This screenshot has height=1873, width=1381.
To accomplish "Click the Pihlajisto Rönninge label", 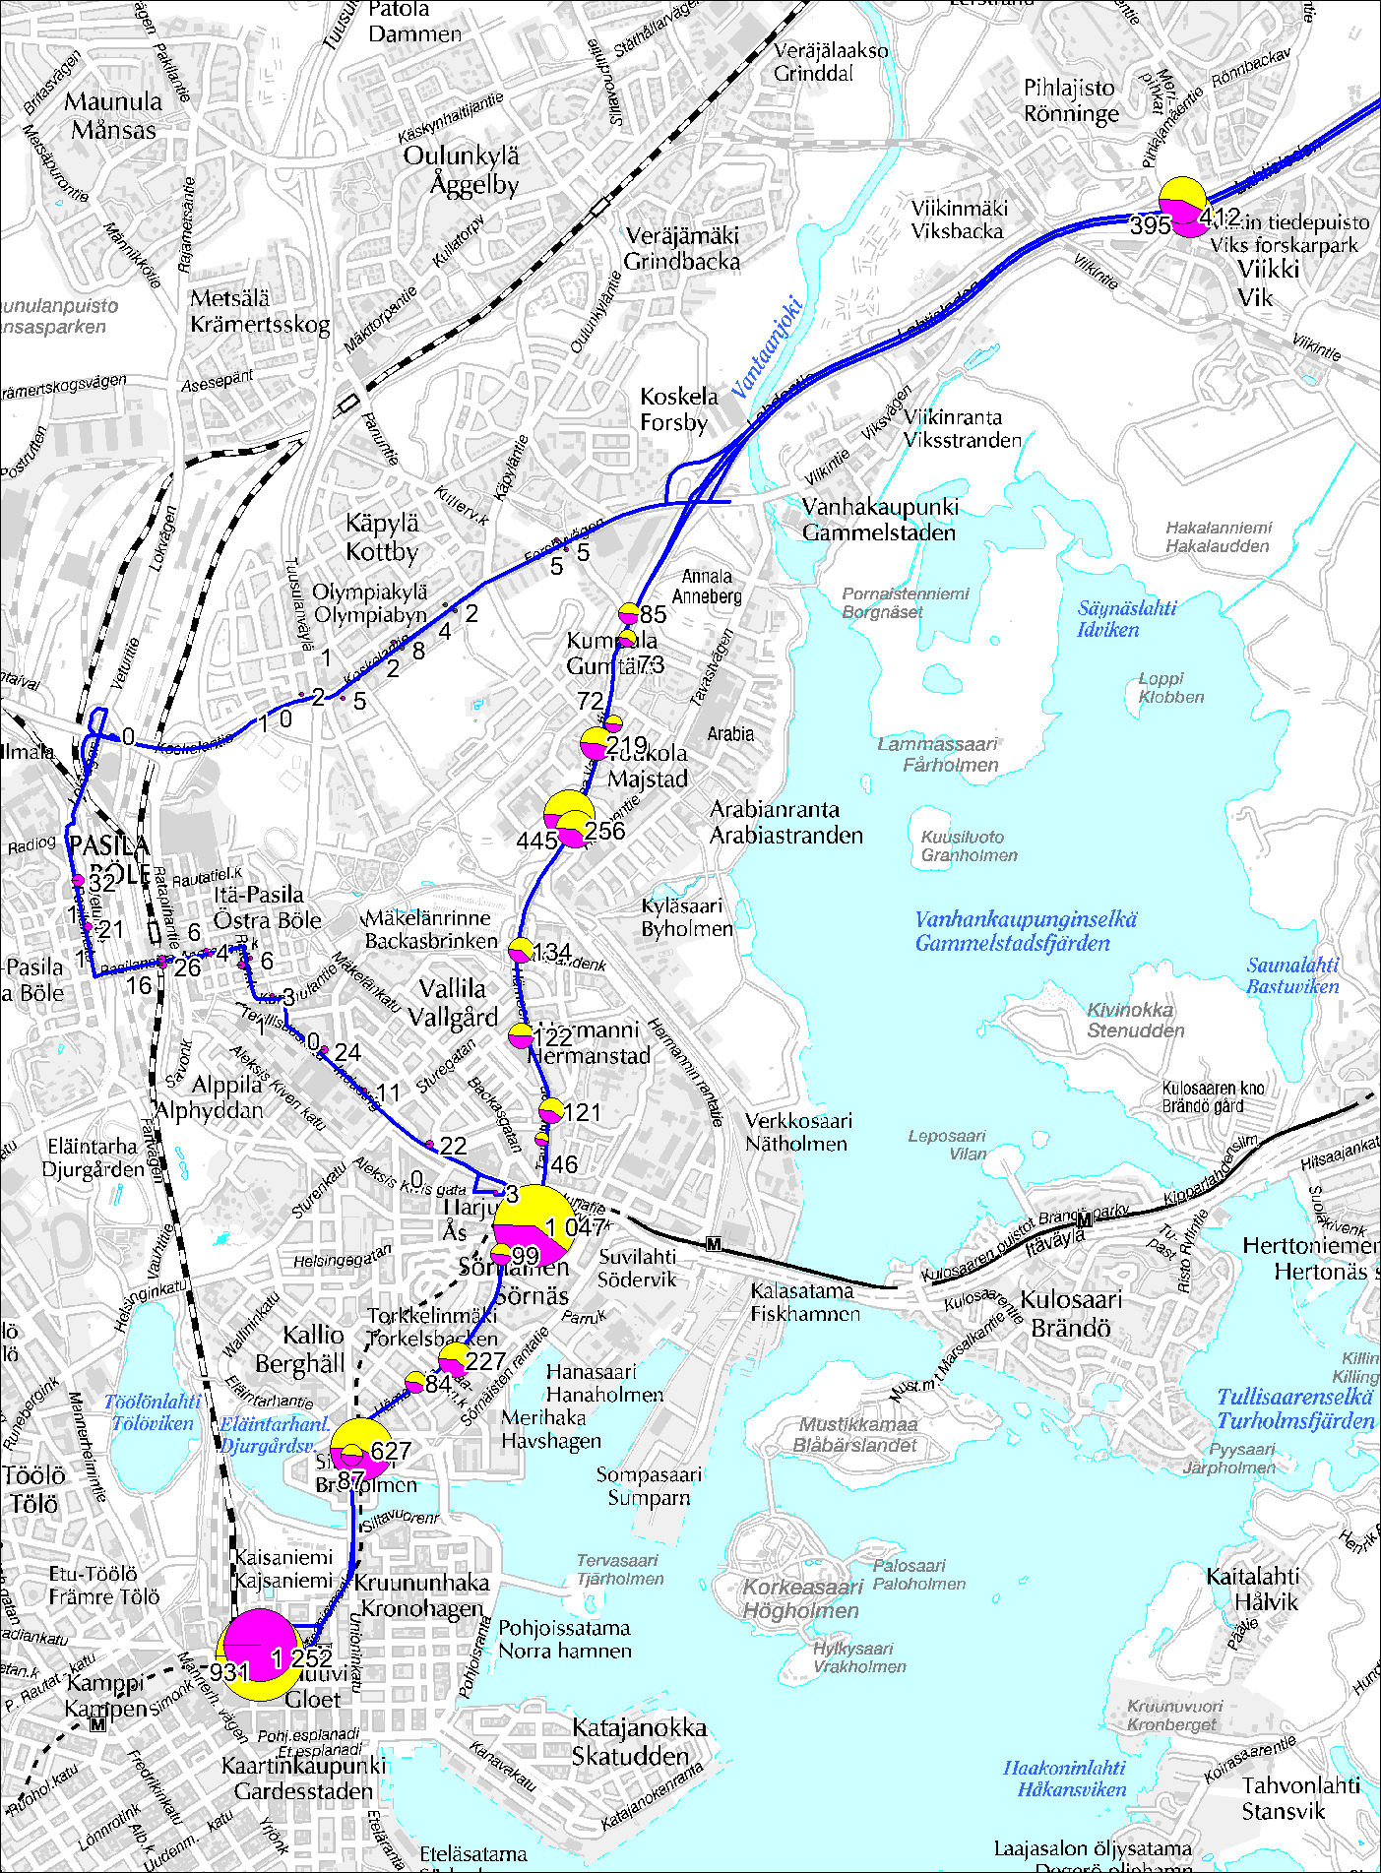I will coord(1071,100).
